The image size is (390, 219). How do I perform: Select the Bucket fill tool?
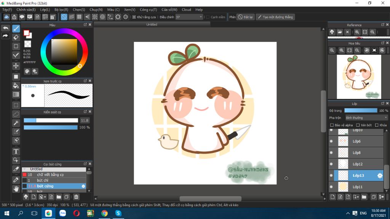16,86
